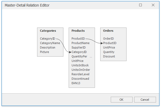The image size is (161, 108).
Task: Click ProductID field in Orders table
Action: (110, 43)
